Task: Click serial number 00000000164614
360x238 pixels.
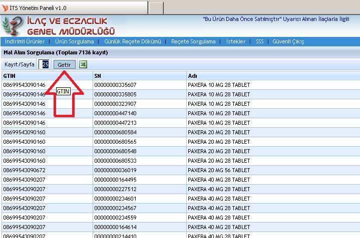Action: coord(115,227)
